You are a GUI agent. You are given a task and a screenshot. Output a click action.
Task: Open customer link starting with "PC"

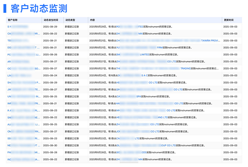24,55
